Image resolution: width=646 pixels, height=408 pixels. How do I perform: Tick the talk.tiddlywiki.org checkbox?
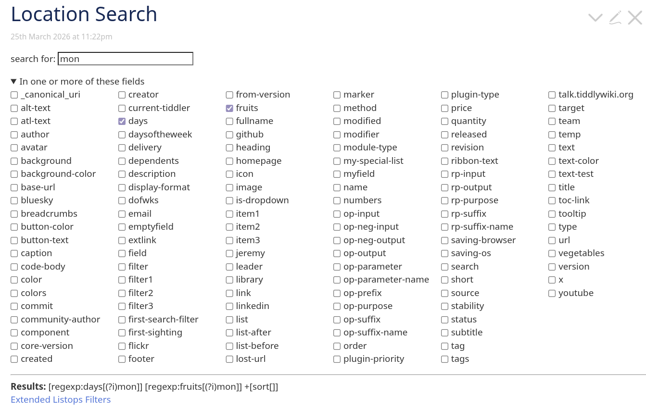click(x=552, y=95)
